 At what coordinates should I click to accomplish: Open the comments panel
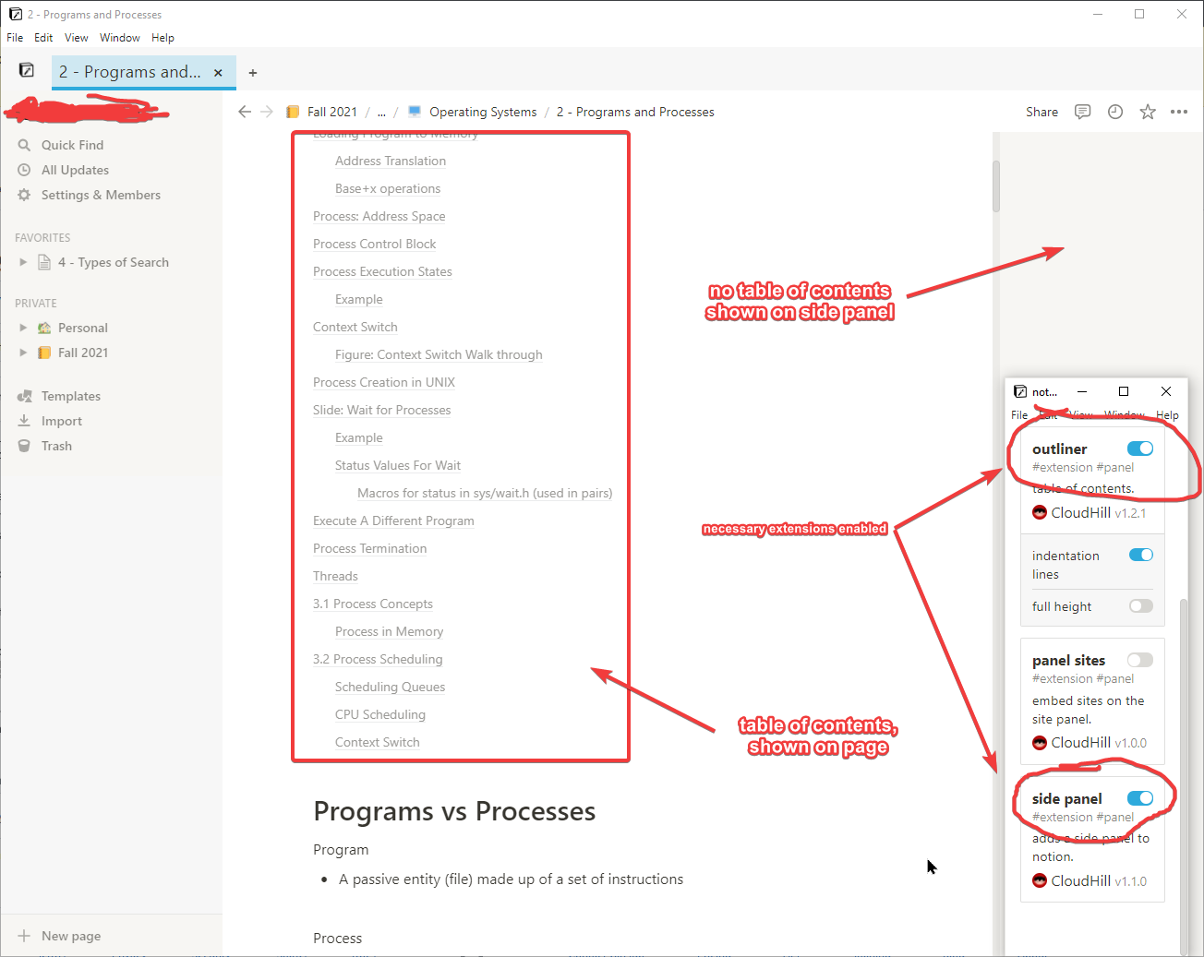(x=1082, y=112)
